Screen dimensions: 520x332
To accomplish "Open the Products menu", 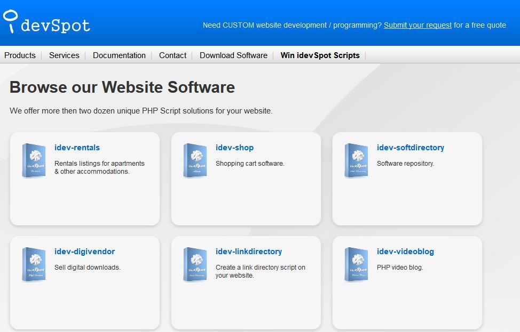I will coord(20,55).
